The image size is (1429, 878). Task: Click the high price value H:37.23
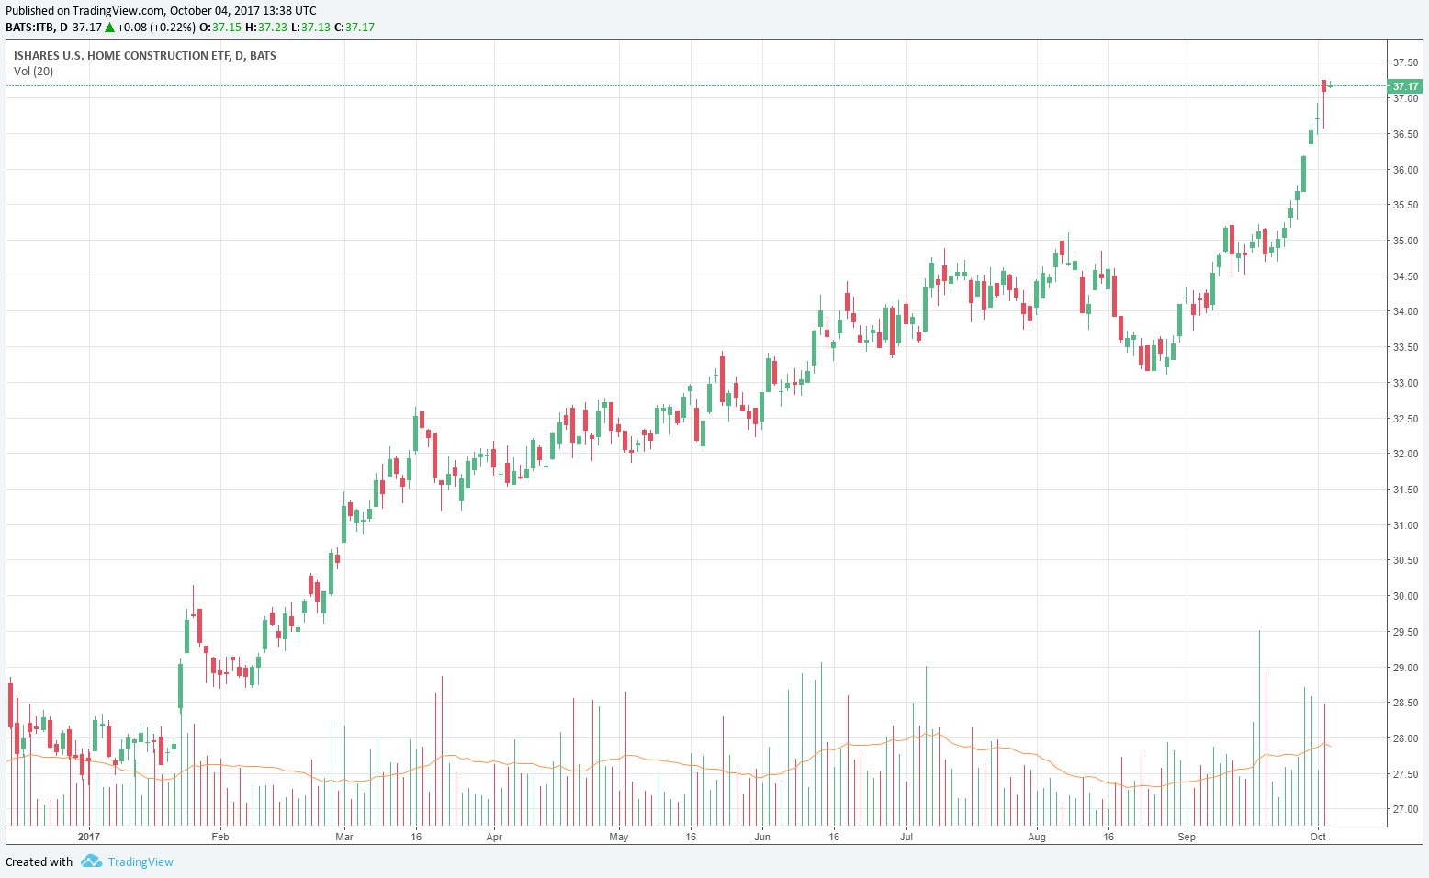pyautogui.click(x=266, y=28)
